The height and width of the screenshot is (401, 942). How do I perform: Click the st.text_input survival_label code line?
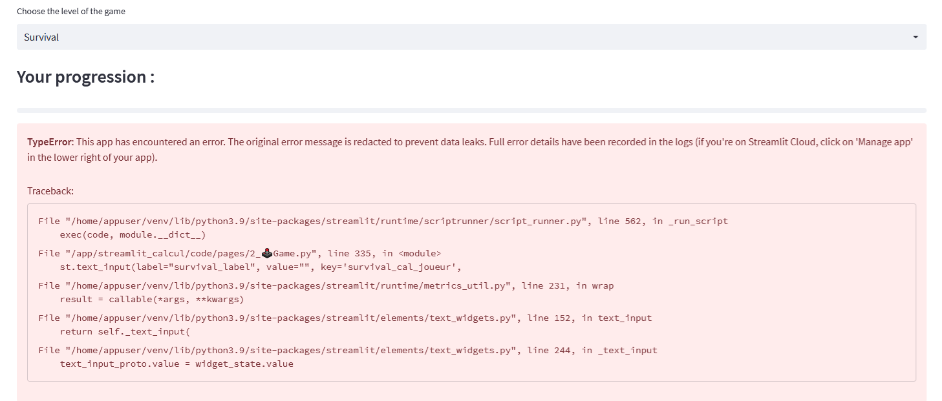coord(261,267)
